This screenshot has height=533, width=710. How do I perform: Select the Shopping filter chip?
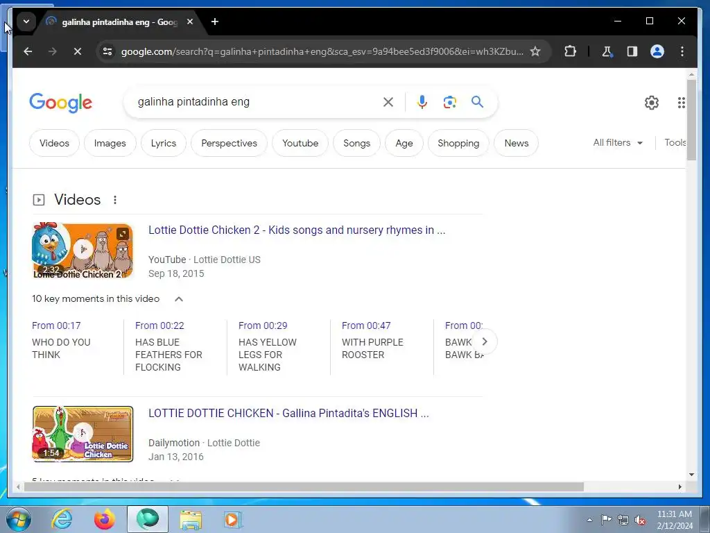point(458,143)
